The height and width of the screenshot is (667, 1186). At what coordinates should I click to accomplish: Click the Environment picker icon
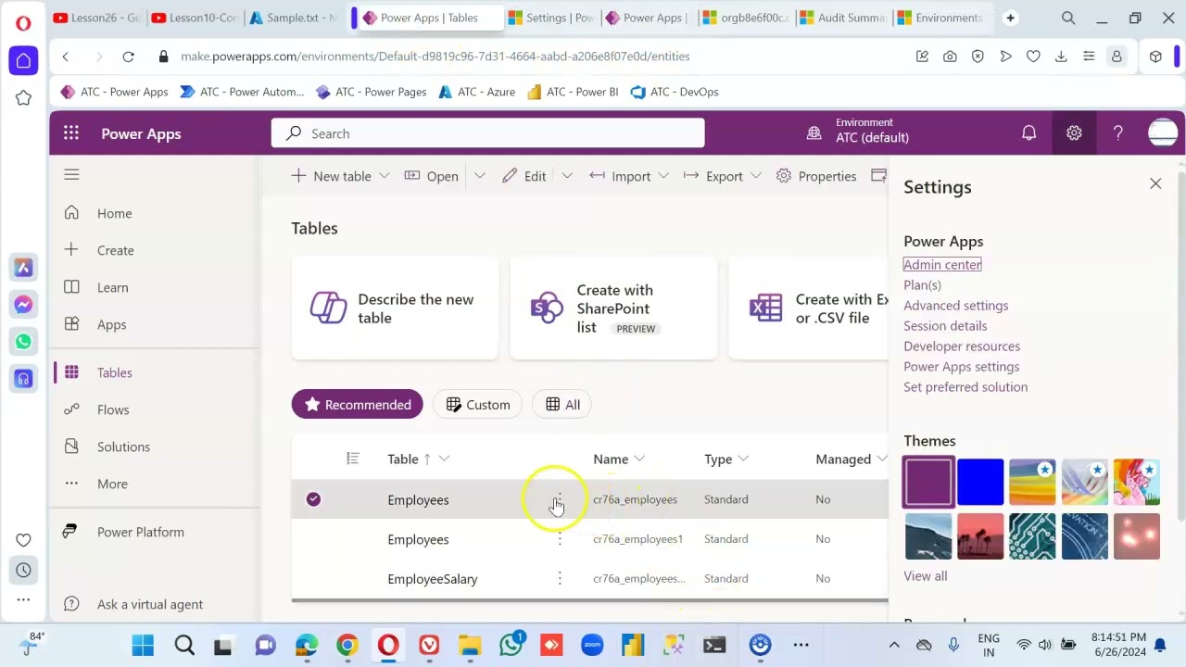click(814, 133)
